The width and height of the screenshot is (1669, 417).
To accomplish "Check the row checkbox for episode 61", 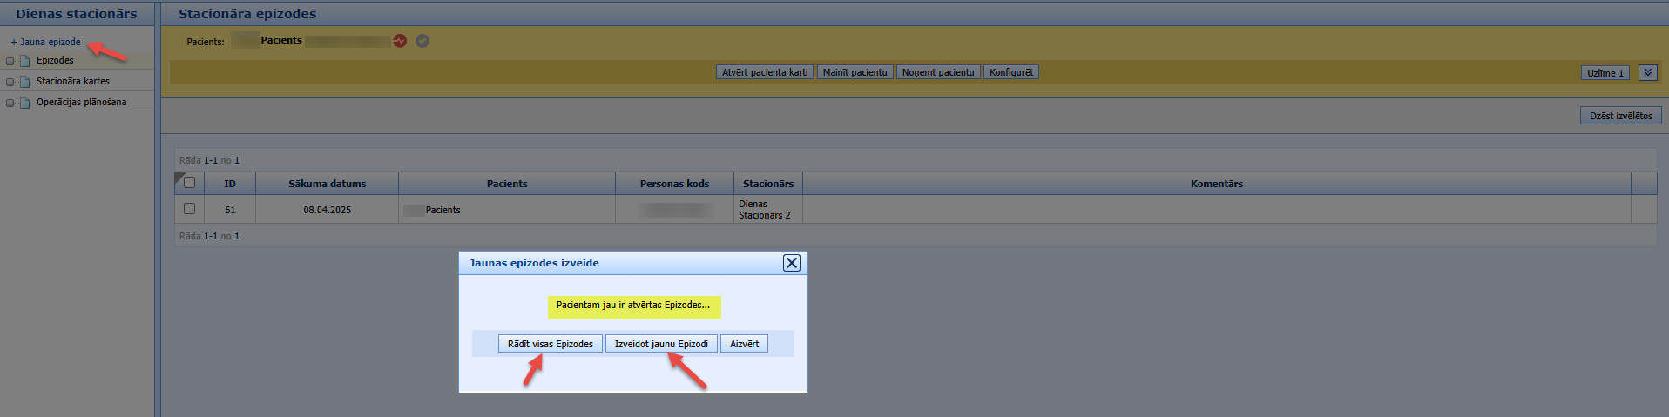I will 189,209.
